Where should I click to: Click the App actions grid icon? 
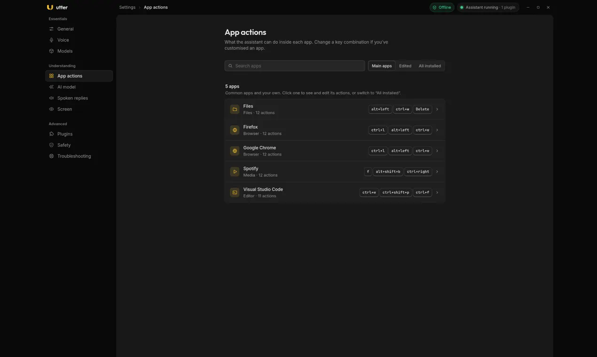(51, 76)
